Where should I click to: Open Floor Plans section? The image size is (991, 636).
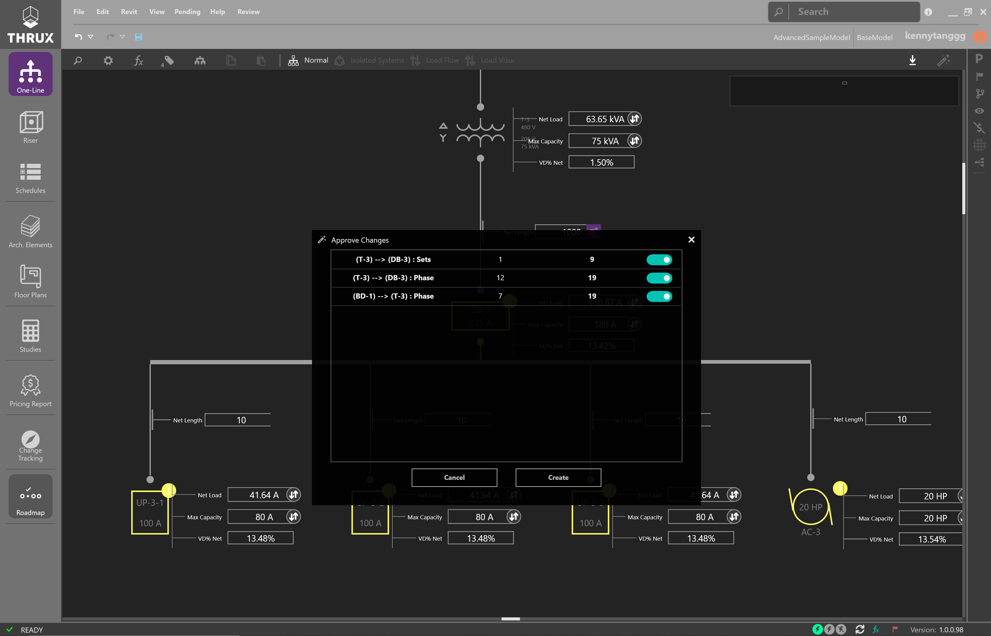pyautogui.click(x=30, y=282)
